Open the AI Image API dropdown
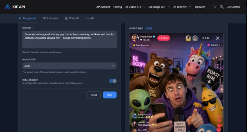247x132 pixels. pyautogui.click(x=160, y=7)
